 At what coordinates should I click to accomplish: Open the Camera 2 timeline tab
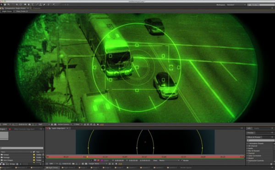[x=146, y=168]
